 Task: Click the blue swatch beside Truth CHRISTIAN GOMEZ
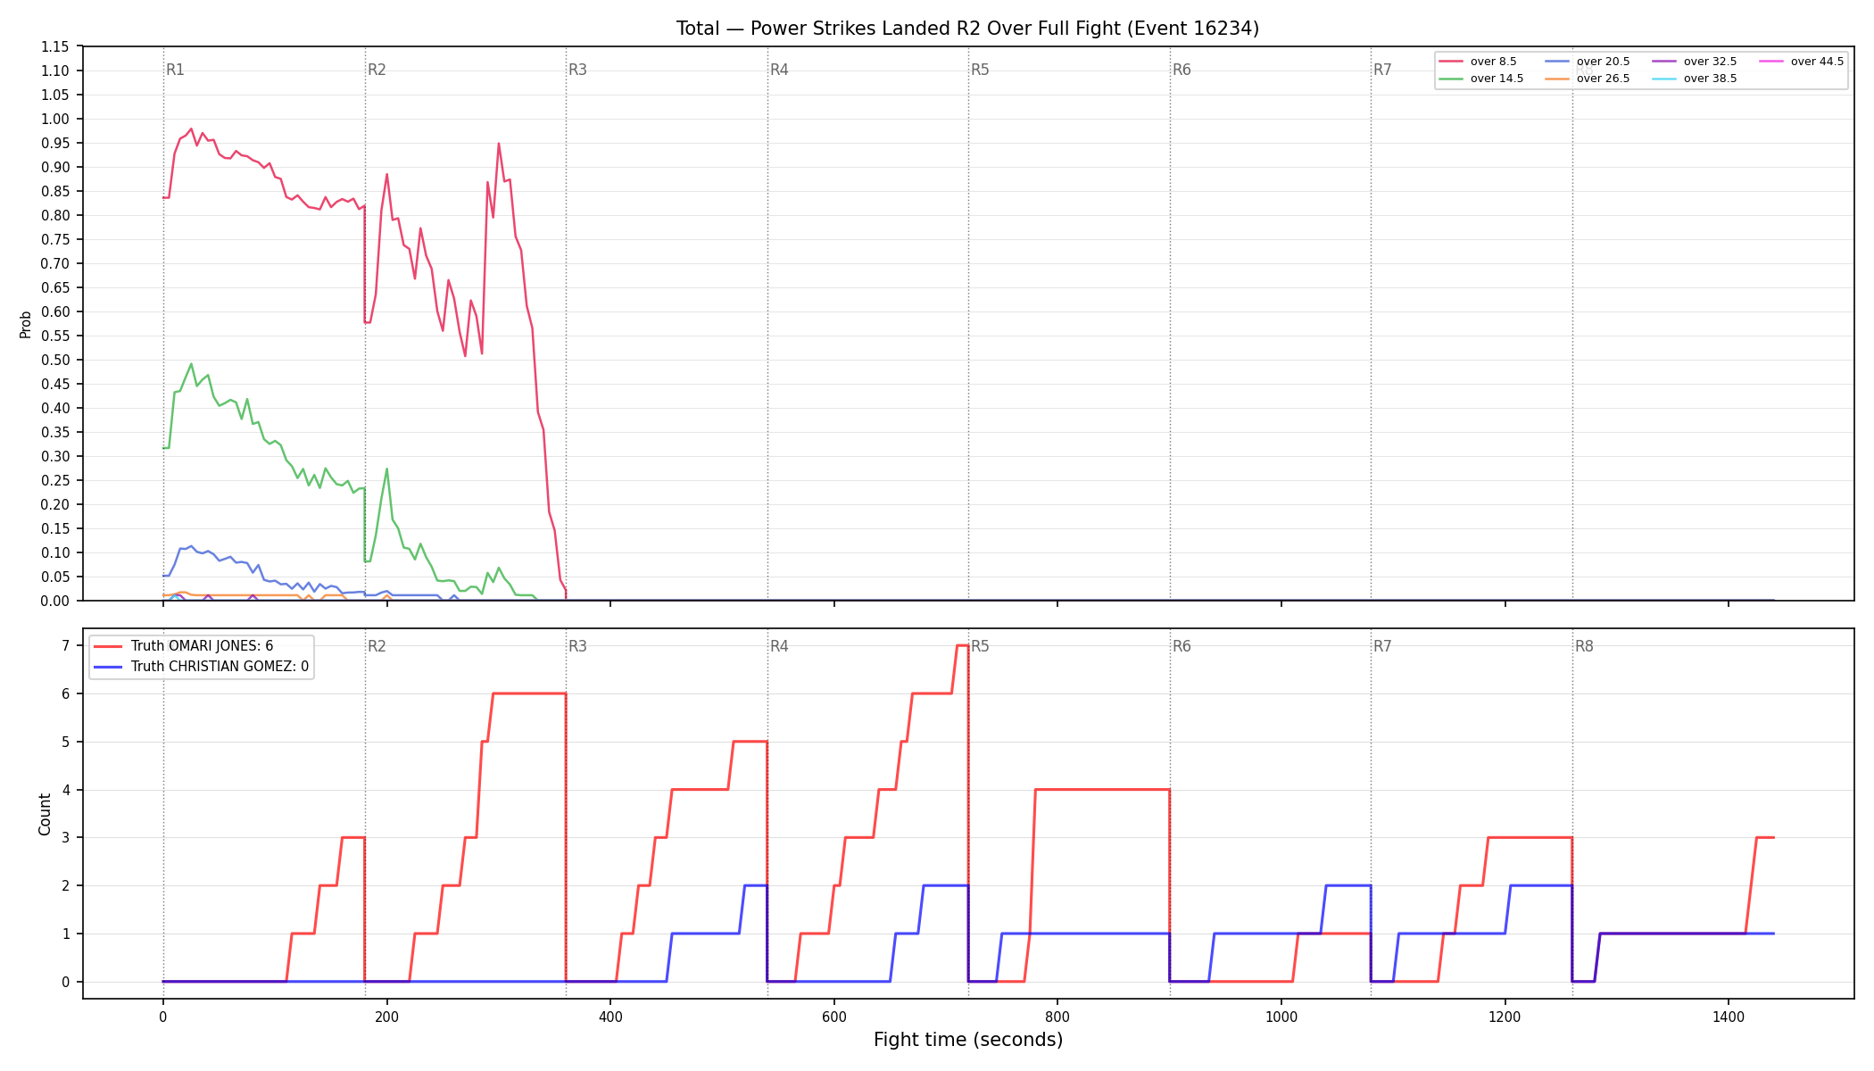coord(108,667)
